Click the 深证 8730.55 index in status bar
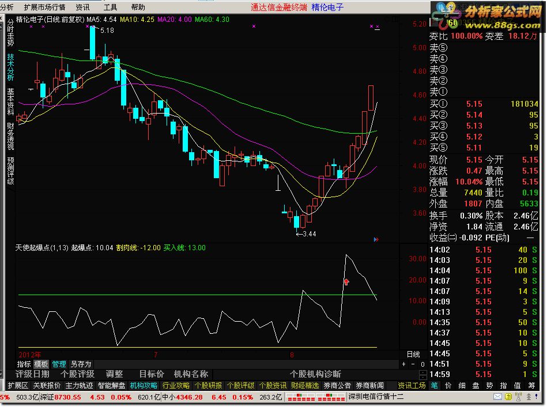The height and width of the screenshot is (407, 547). point(61,397)
